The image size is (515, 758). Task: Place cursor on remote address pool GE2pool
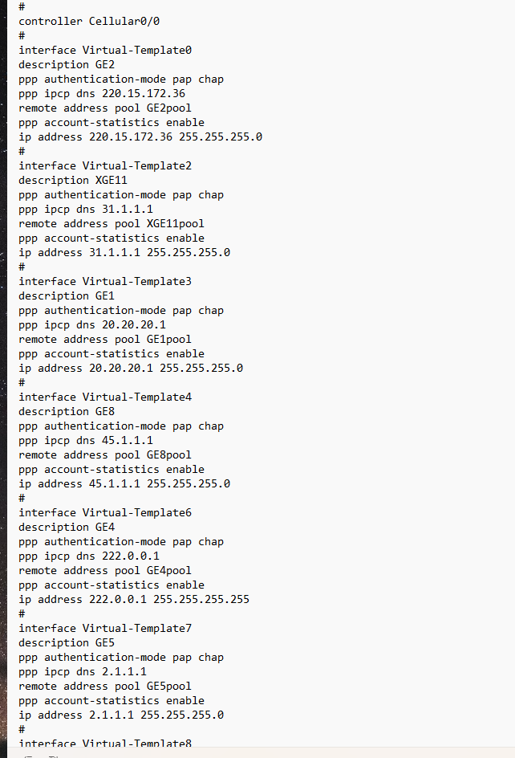coord(105,108)
